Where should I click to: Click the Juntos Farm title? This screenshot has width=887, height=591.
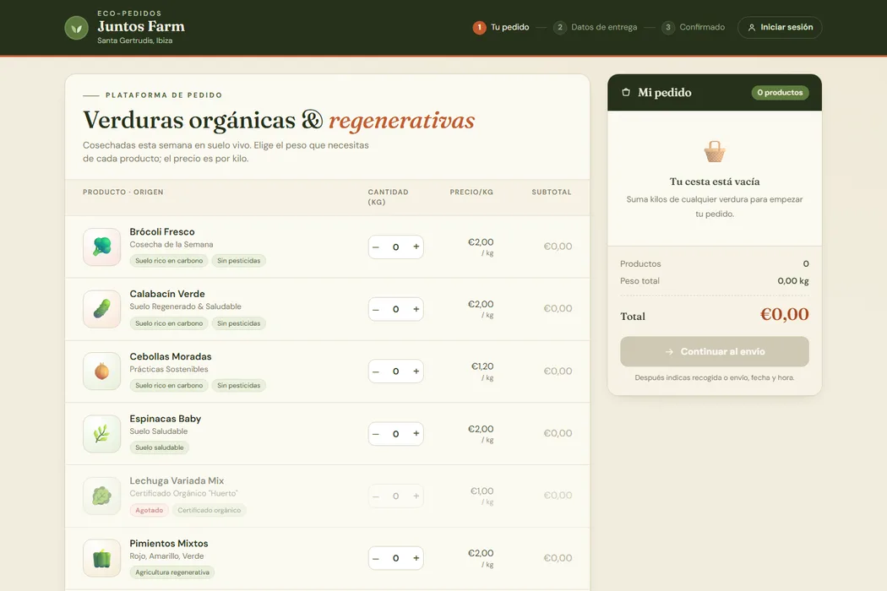pyautogui.click(x=141, y=26)
